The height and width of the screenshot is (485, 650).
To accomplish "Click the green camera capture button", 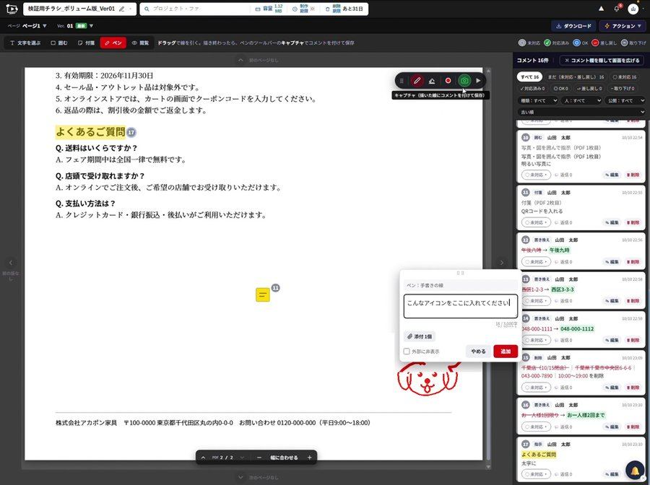I will tap(464, 81).
